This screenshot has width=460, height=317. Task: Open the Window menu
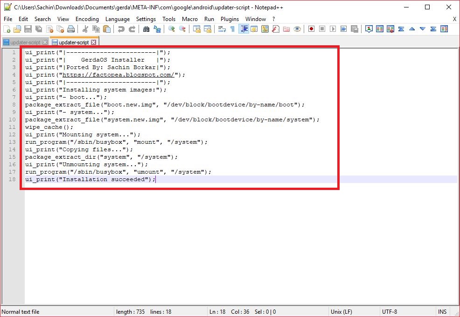(x=256, y=19)
